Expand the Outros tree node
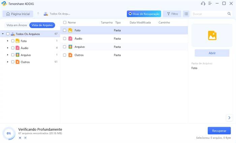The height and width of the screenshot is (143, 236). tap(7, 62)
